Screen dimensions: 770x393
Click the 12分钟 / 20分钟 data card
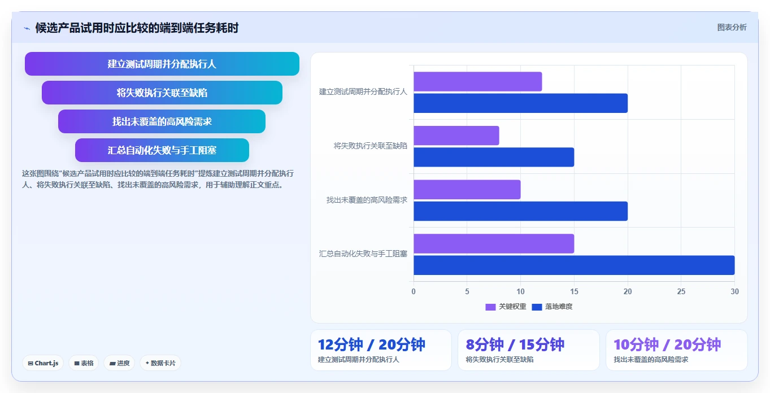381,350
